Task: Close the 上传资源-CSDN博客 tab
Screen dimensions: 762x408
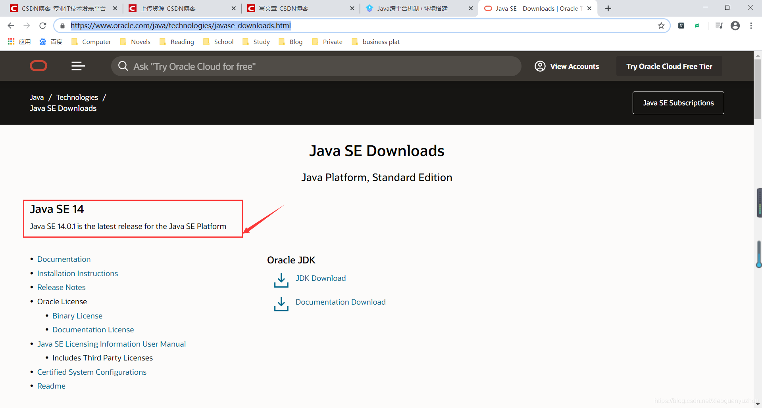Action: [233, 8]
